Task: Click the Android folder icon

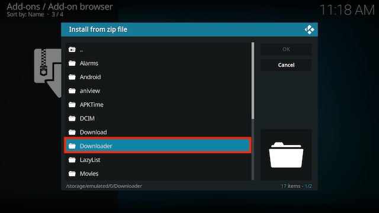Action: pos(72,77)
